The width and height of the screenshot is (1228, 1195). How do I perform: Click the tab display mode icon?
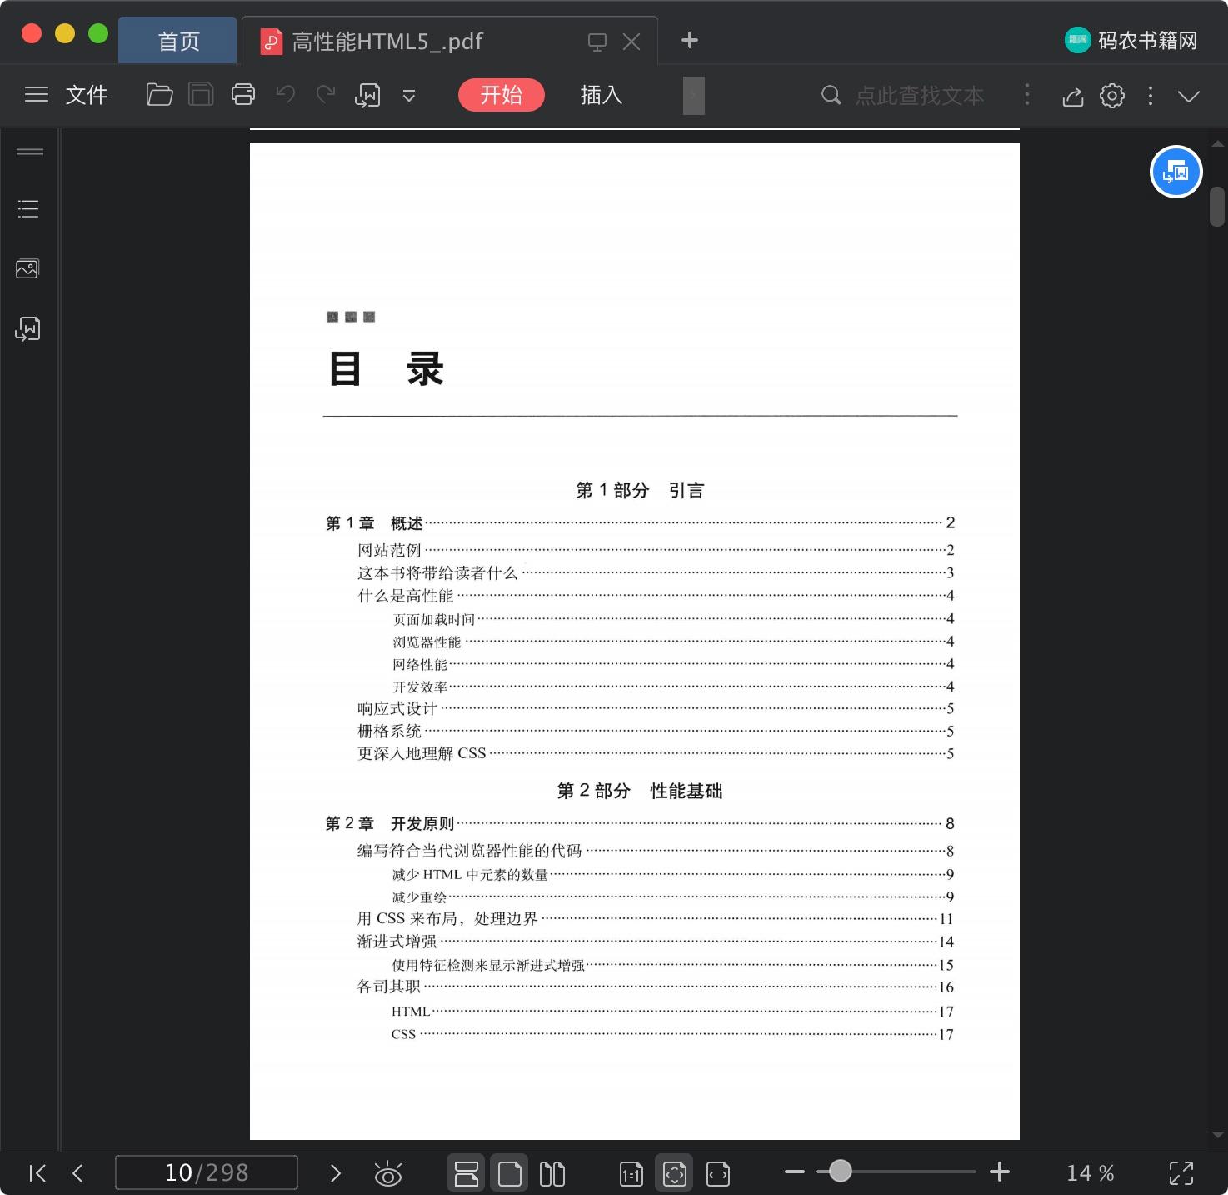(x=597, y=42)
